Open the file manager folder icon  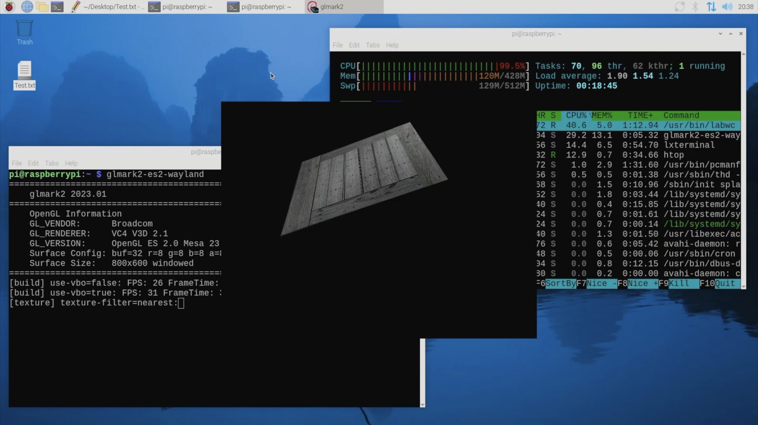(42, 7)
